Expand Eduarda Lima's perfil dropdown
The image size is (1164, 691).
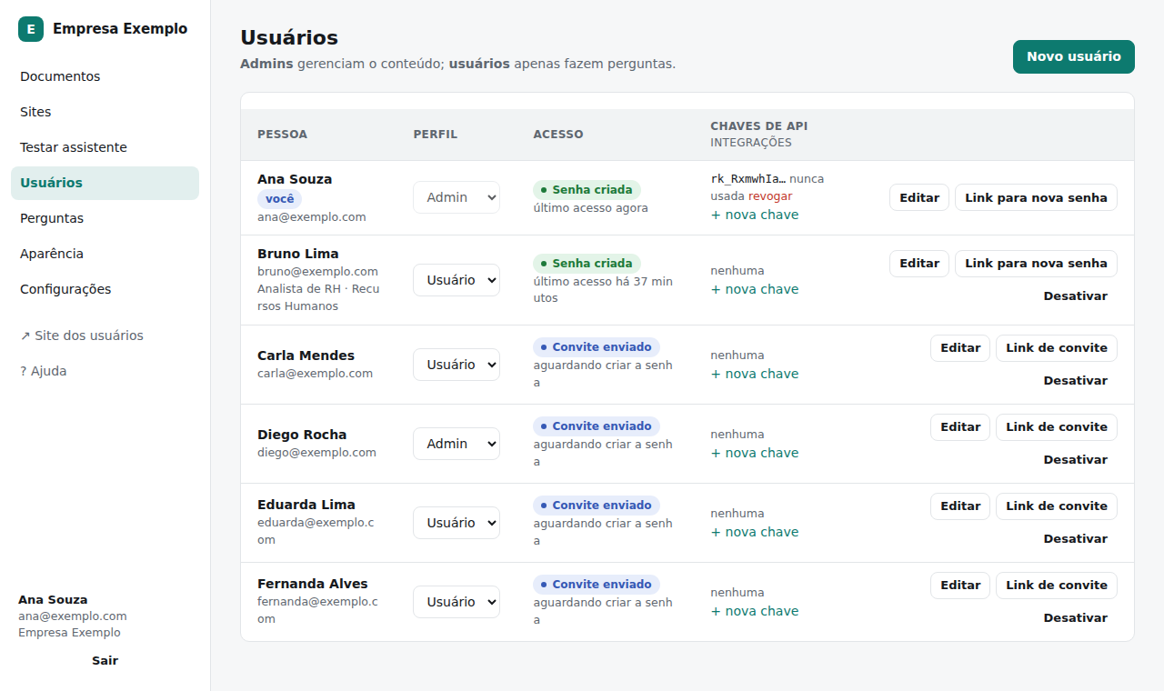(x=457, y=523)
